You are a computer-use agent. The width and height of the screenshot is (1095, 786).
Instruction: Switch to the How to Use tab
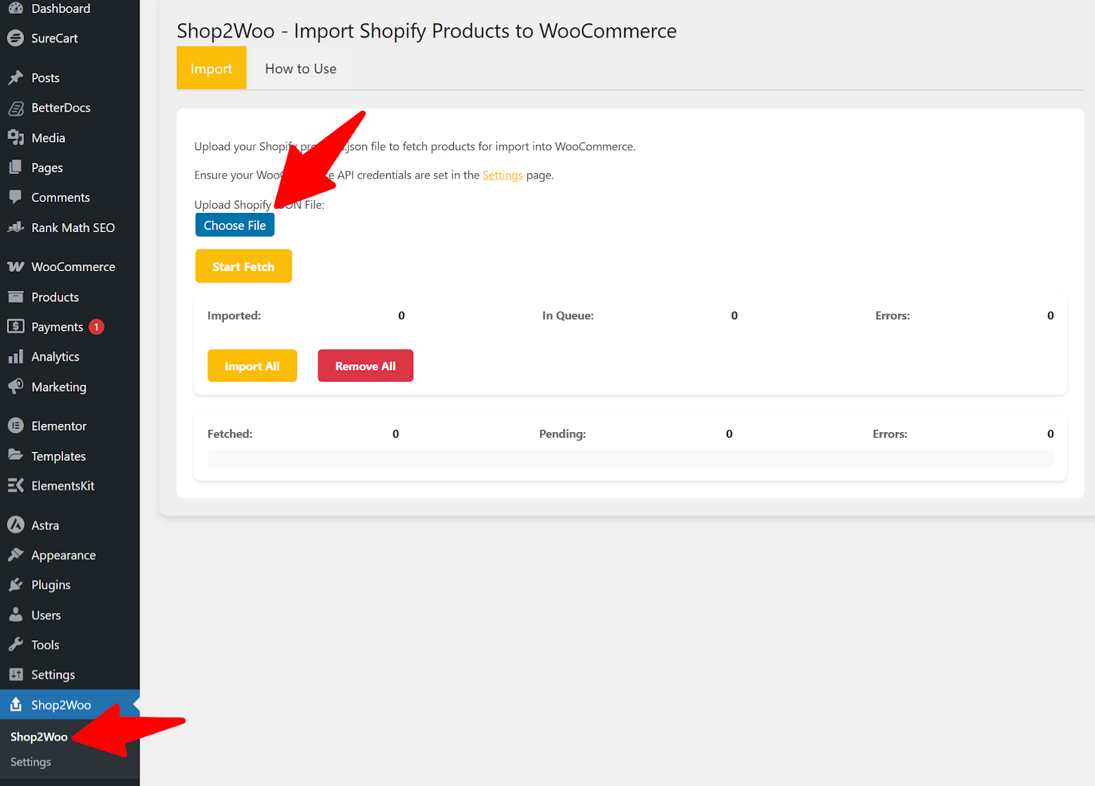[x=300, y=68]
